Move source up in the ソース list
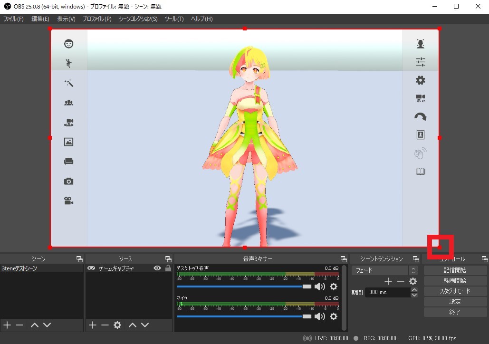Screen dimensions: 489x344 coord(133,325)
